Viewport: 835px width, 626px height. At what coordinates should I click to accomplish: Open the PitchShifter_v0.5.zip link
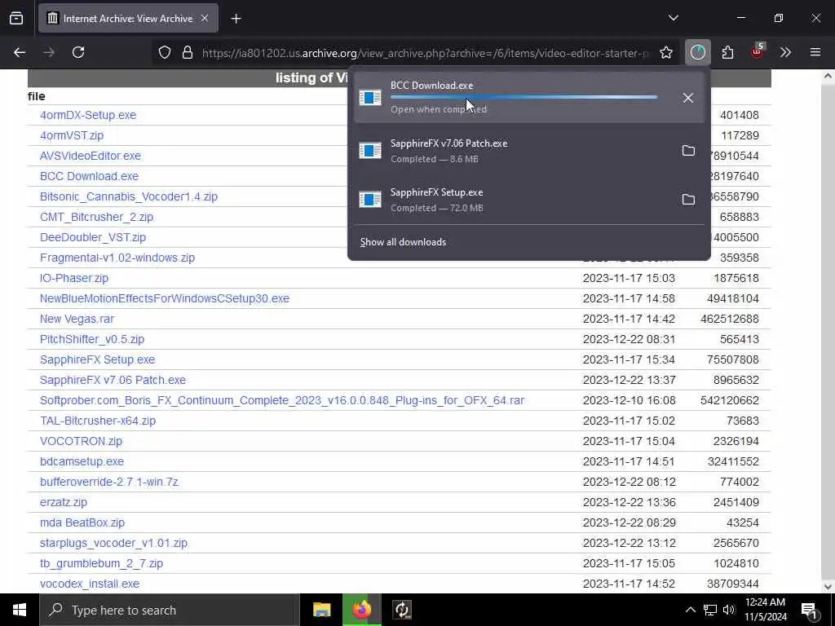(91, 339)
